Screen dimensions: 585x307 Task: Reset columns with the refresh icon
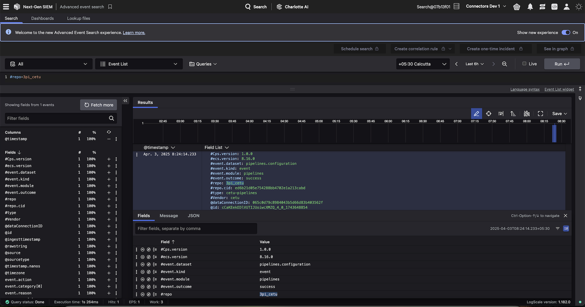point(109,132)
